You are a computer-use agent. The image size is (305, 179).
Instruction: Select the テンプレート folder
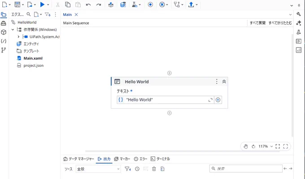point(31,51)
